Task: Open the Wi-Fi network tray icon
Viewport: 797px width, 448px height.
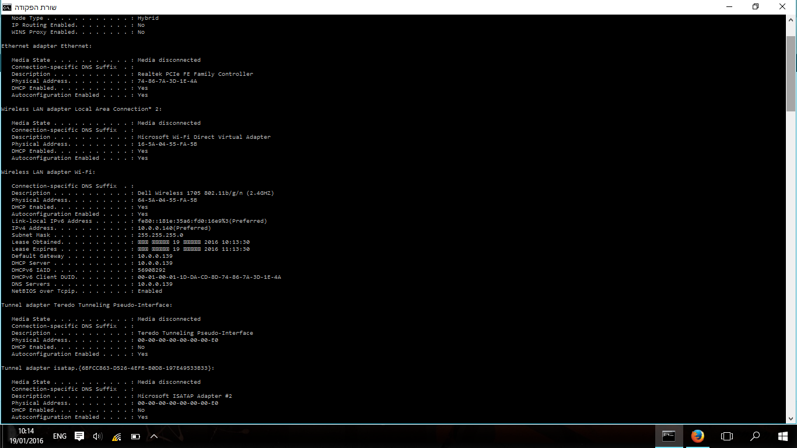Action: [x=117, y=436]
